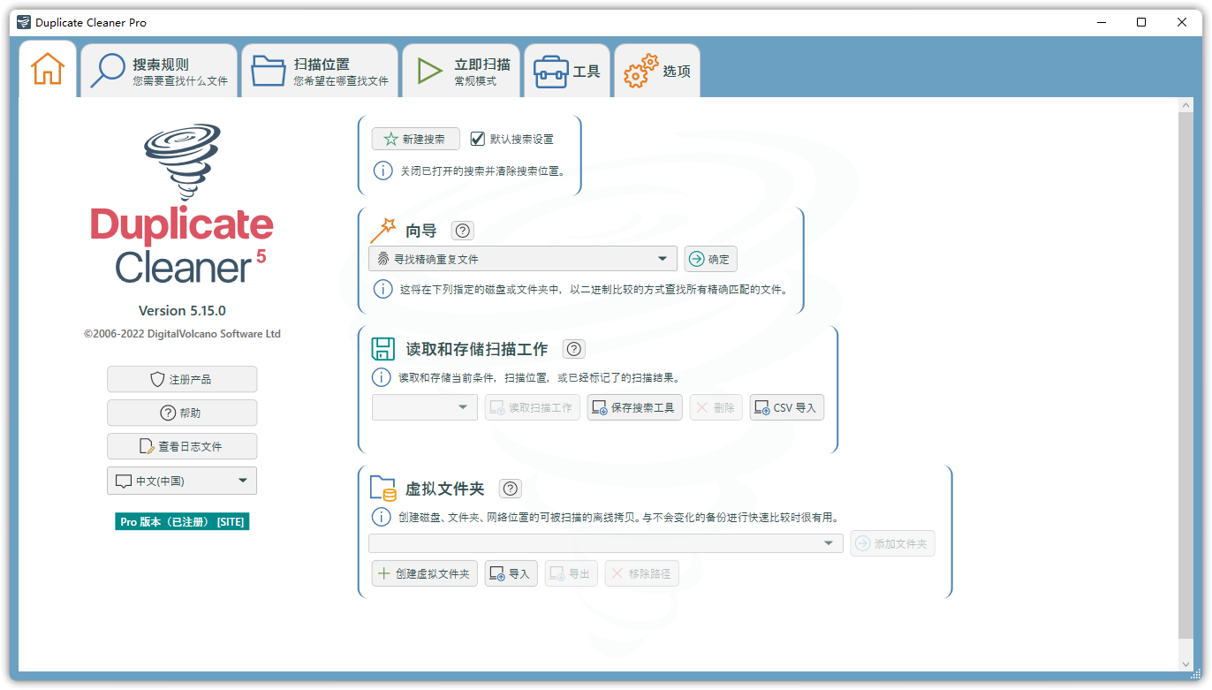Viewport: 1212px width, 690px height.
Task: Click the folder database icon beside 虚拟文件夹
Action: point(383,489)
